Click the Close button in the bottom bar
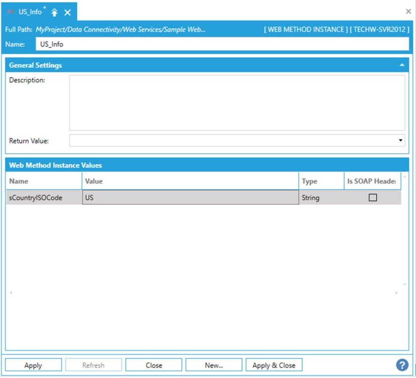Viewport: 416px width, 378px height. pyautogui.click(x=154, y=365)
